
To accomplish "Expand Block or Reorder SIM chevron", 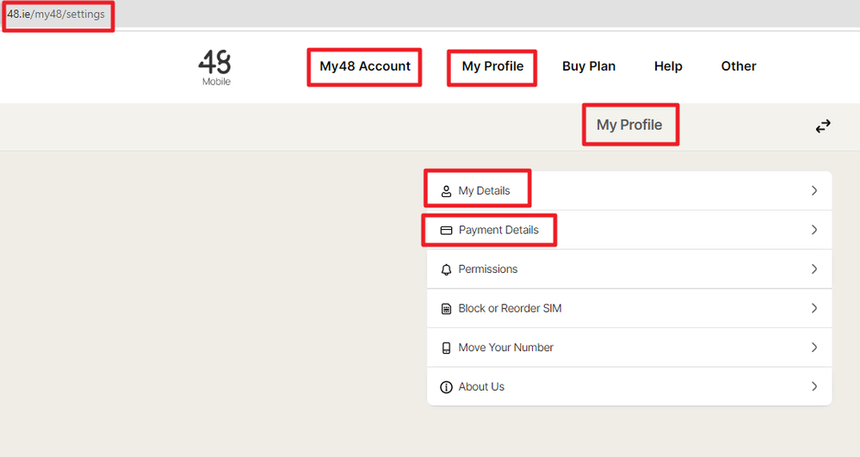I will (814, 308).
